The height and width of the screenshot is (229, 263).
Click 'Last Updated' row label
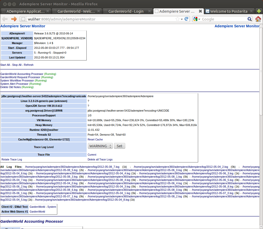pyautogui.click(x=17, y=57)
